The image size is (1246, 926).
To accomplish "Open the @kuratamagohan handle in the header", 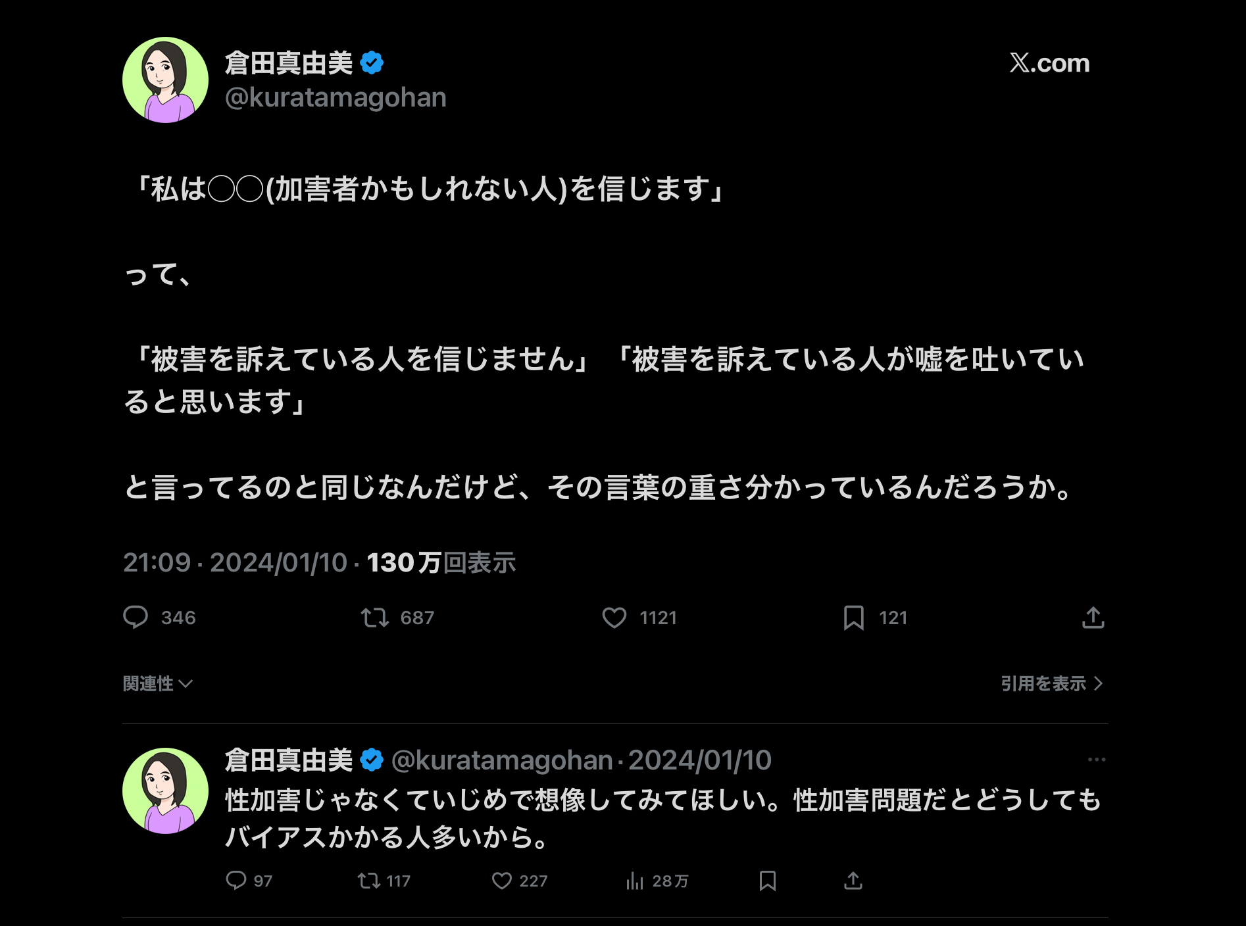I will coord(336,97).
